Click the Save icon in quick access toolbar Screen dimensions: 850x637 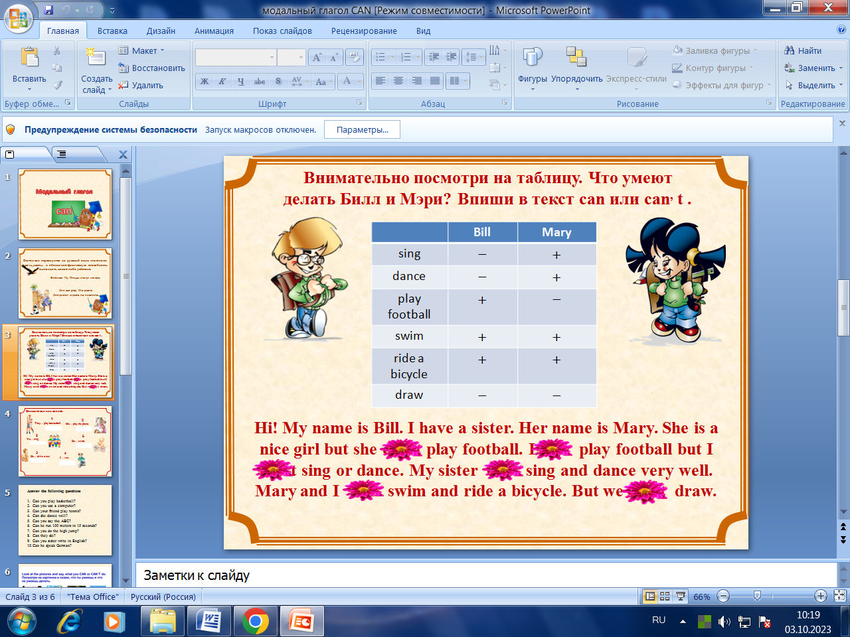point(48,10)
